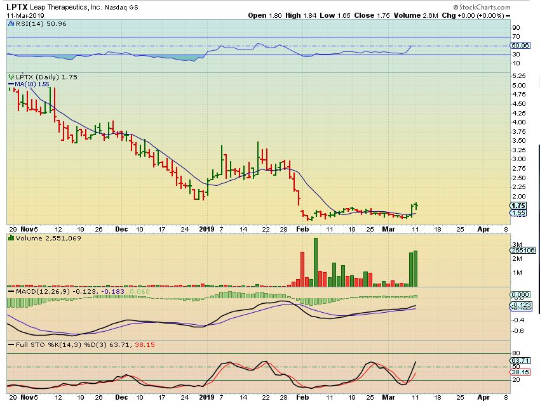
Task: Click the MACD(12,26,9) legend marker
Action: 10,291
